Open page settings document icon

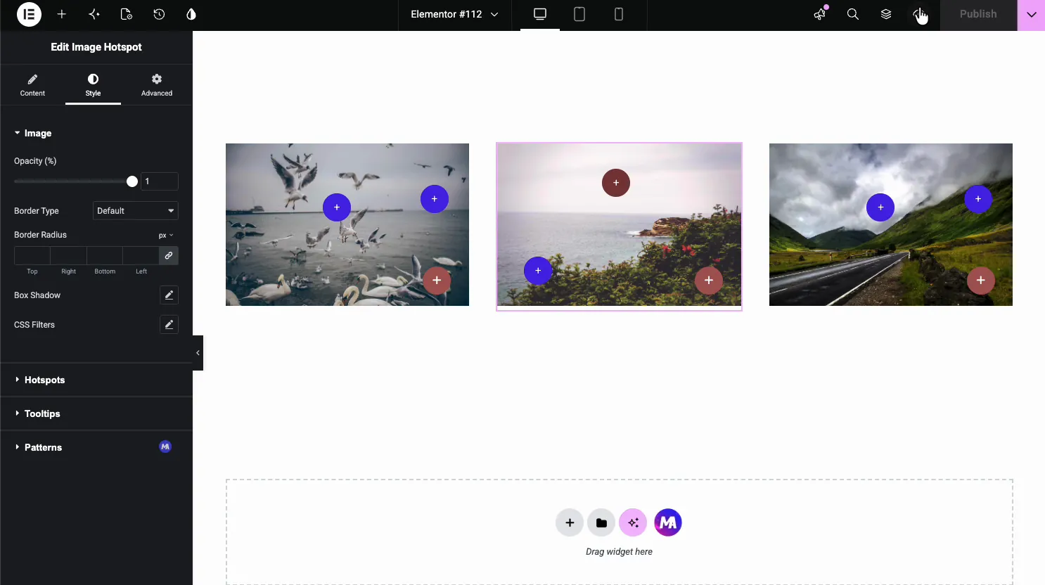point(127,14)
